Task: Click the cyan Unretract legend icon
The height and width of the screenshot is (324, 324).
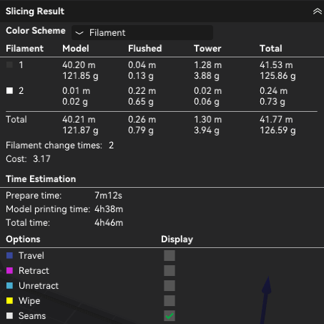Action: [x=9, y=286]
